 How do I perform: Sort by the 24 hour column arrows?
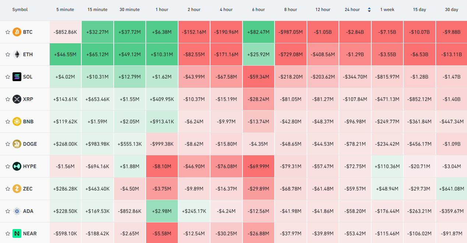pyautogui.click(x=369, y=10)
